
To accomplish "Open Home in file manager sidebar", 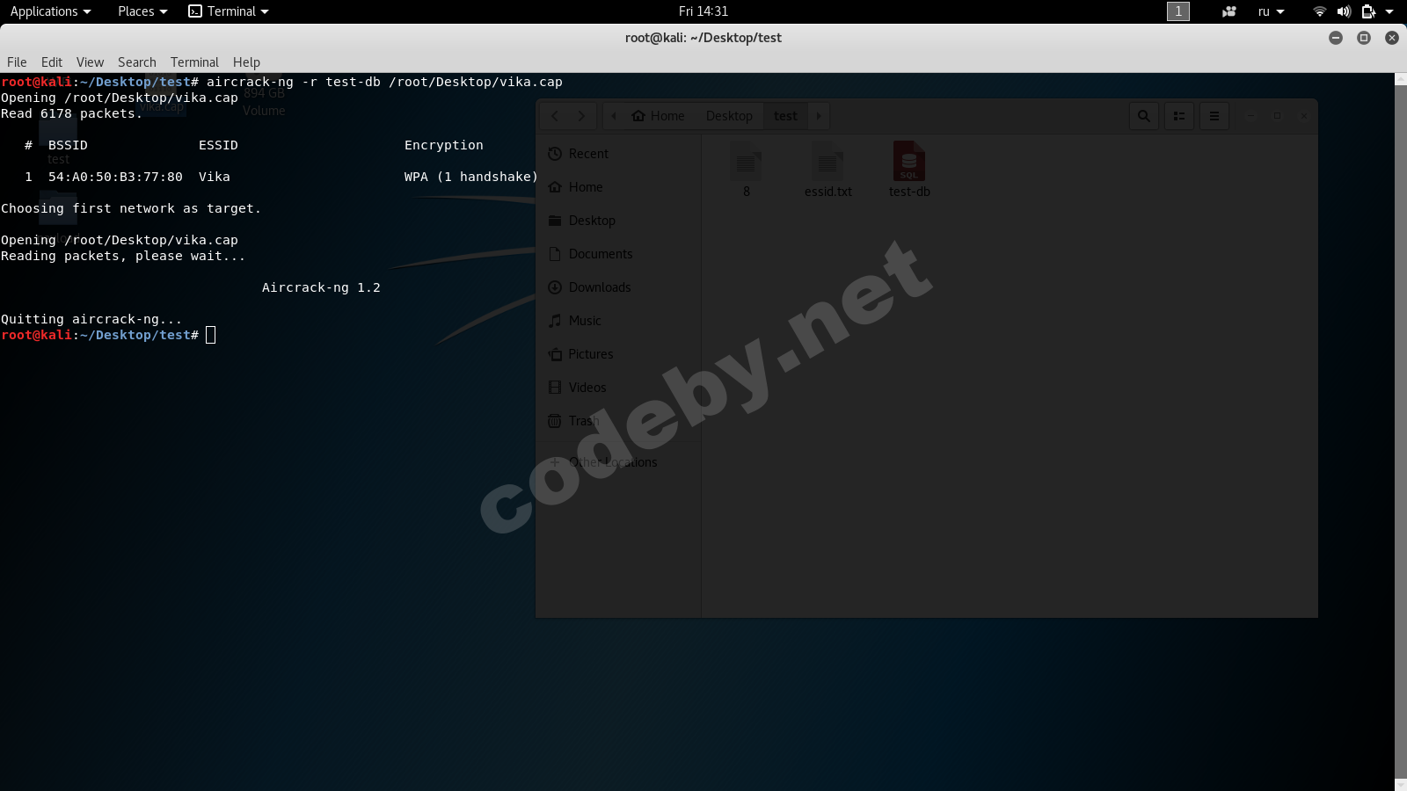I will tap(618, 187).
